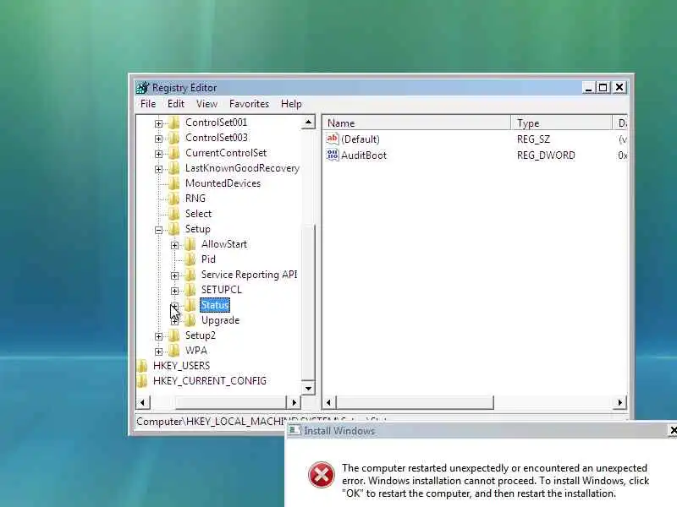Open the File menu
Viewport: 677px width, 507px height.
148,104
